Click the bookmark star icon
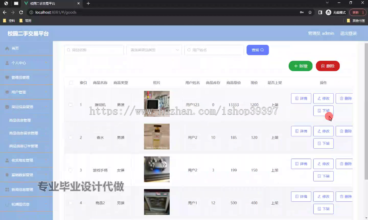Screen dimensions: 368x220 tap(310, 12)
